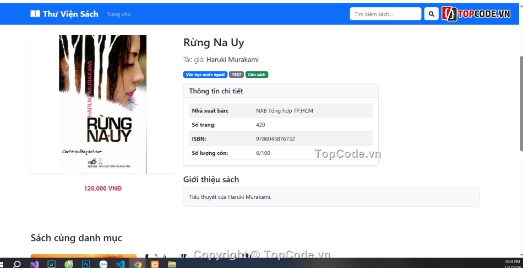The image size is (523, 268).
Task: Click the search magnifier button in navbar
Action: (x=431, y=14)
